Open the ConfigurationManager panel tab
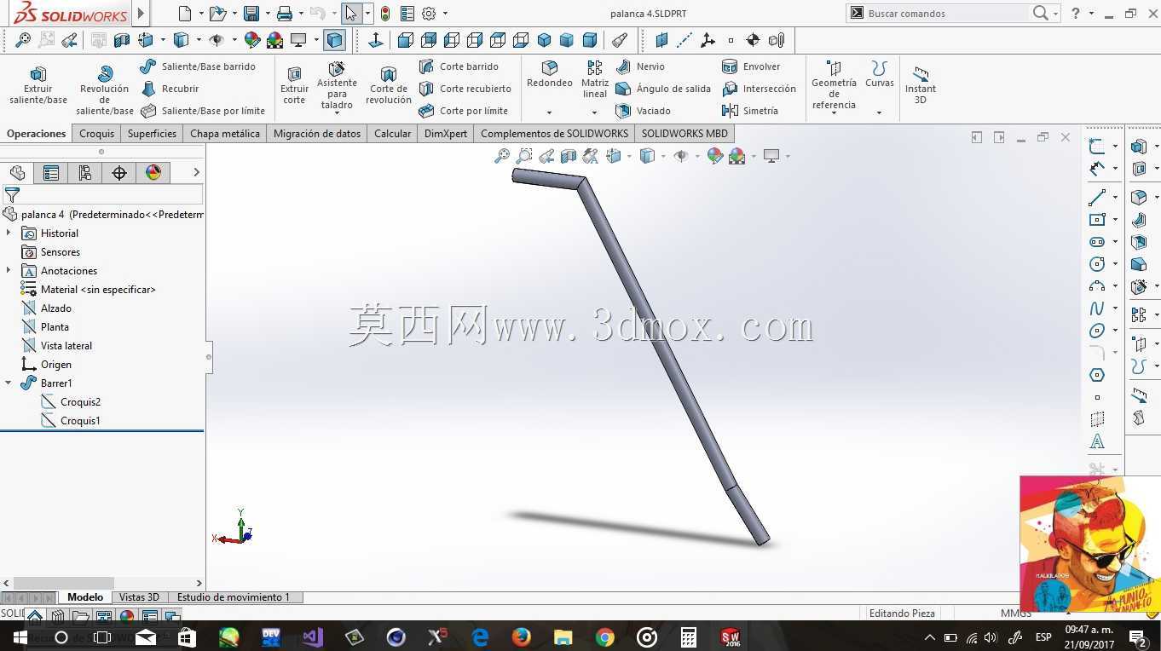The height and width of the screenshot is (651, 1161). click(x=85, y=173)
